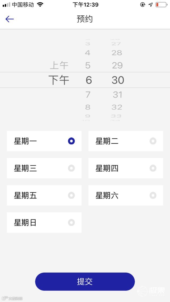Tap the location arrow icon in status bar
Image resolution: width=170 pixels, height=302 pixels.
click(x=151, y=5)
